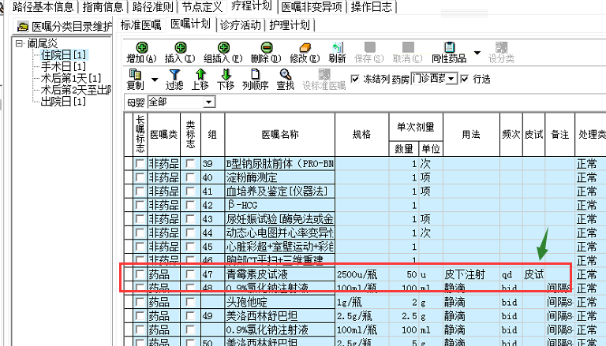Click the 复制 copy icon
606x346 pixels.
tap(135, 74)
